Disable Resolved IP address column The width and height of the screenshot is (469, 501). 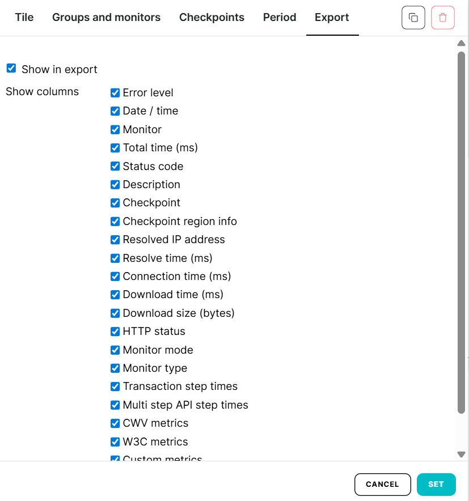[x=115, y=240]
